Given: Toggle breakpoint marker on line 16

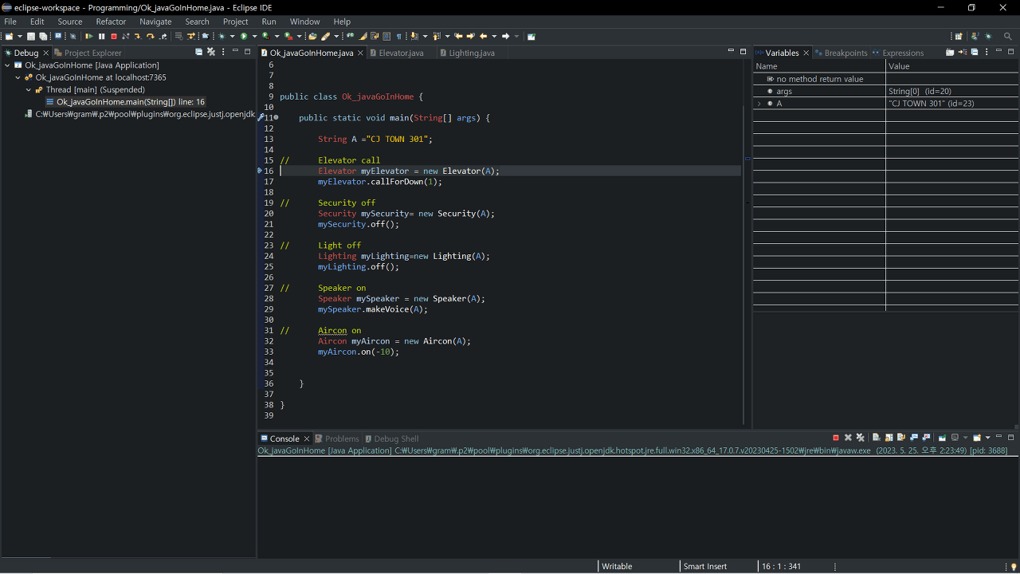Looking at the screenshot, I should [261, 171].
